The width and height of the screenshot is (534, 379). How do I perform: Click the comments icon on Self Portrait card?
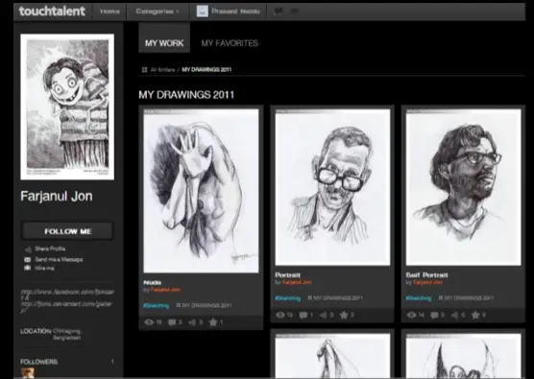click(x=434, y=316)
